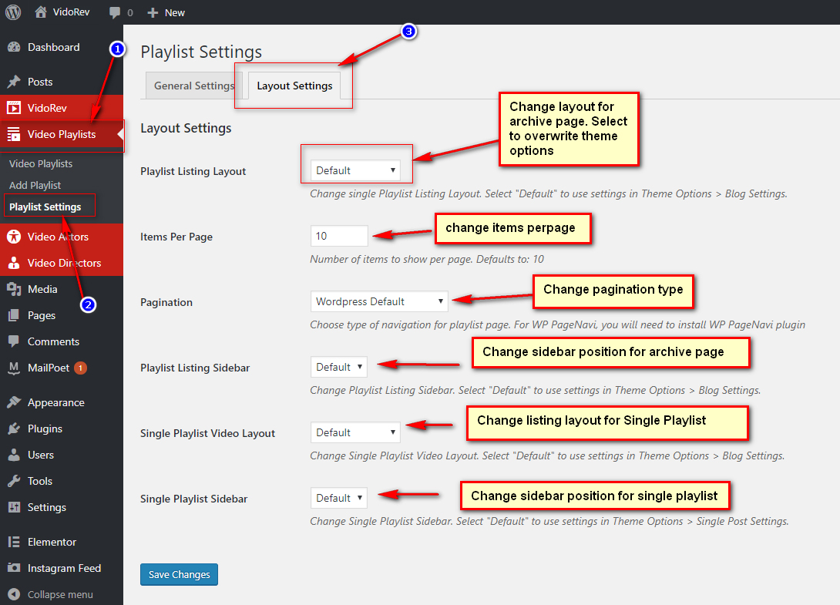Select the Layout Settings tab

294,86
